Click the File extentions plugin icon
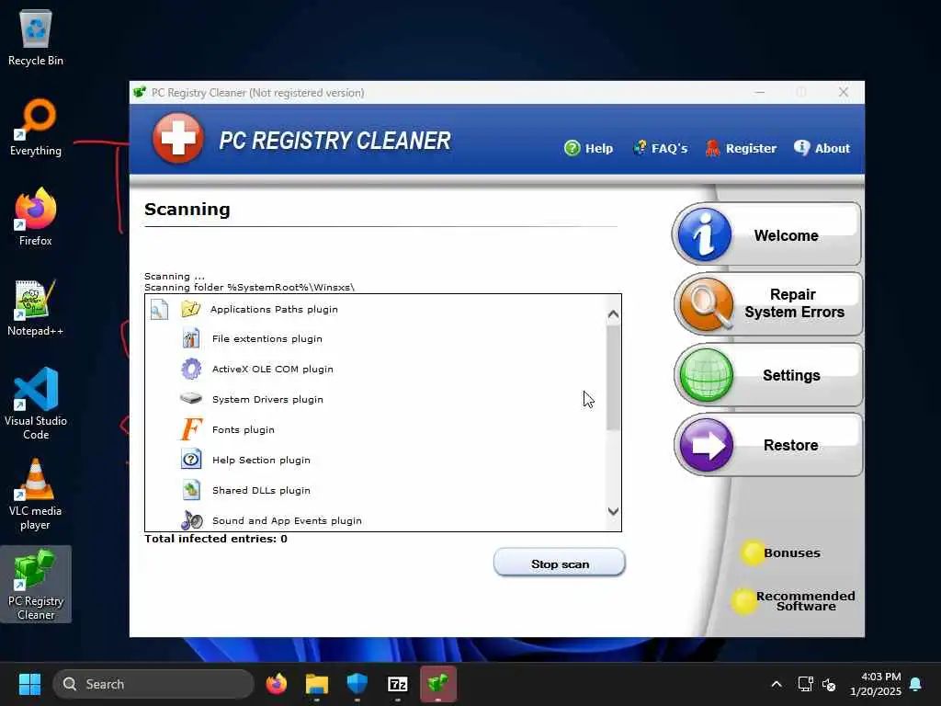Screen dimensions: 941x706 [x=191, y=338]
